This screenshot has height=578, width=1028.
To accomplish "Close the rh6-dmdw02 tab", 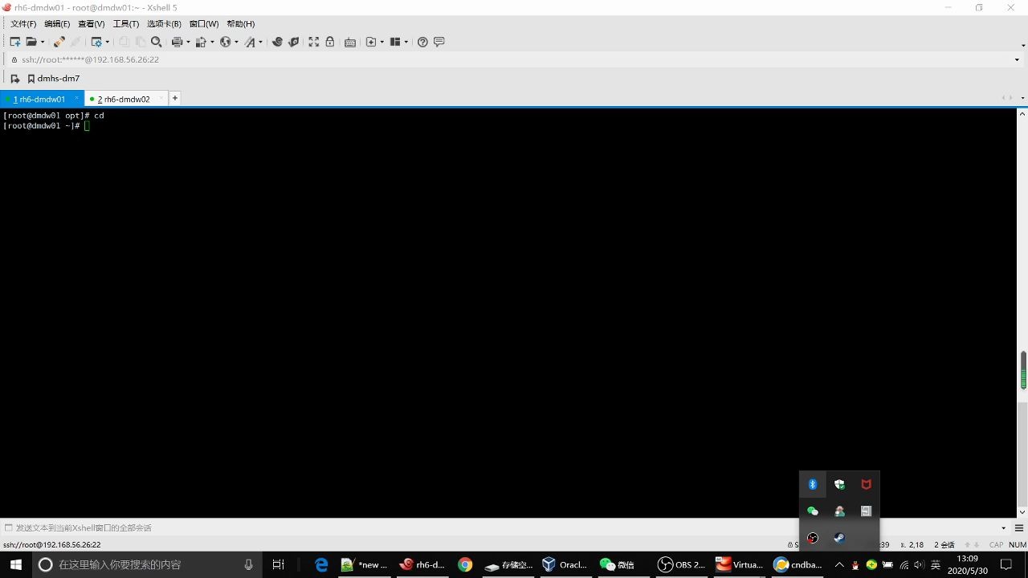I will 161,98.
